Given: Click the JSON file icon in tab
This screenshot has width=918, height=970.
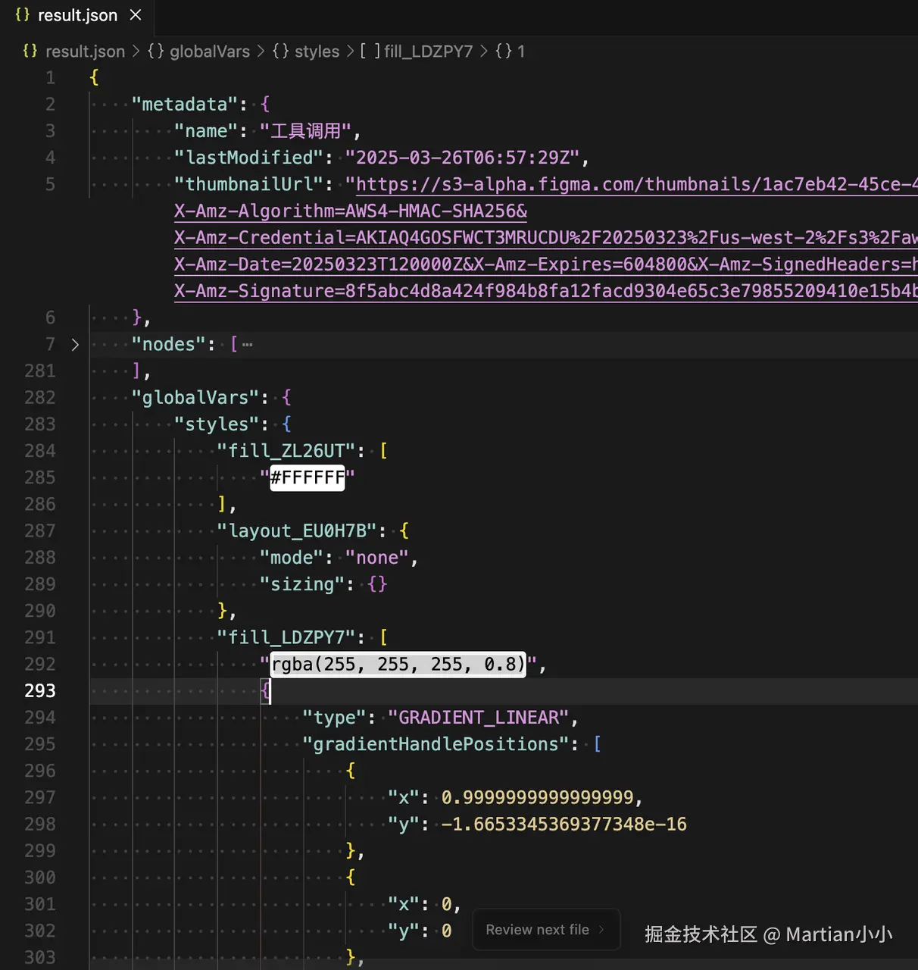Looking at the screenshot, I should [23, 15].
